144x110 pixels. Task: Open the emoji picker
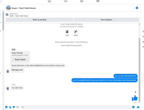click(x=133, y=107)
